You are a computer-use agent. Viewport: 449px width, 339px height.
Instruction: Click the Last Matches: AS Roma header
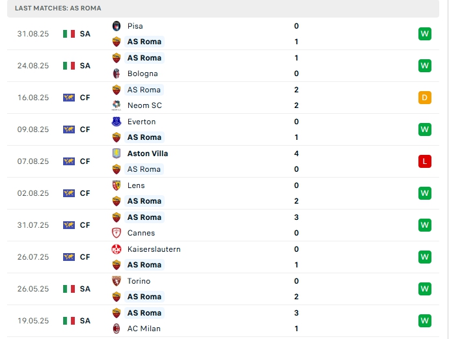(x=58, y=8)
